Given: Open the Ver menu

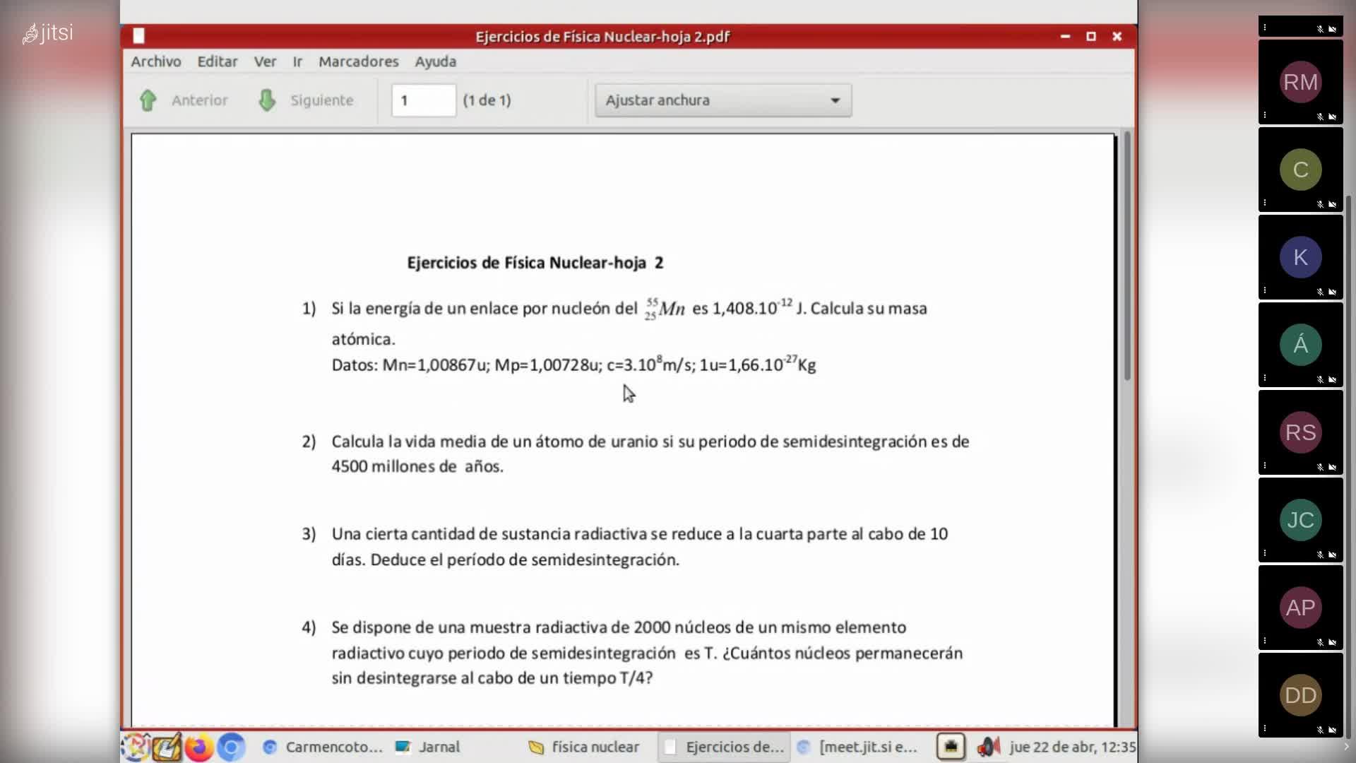Looking at the screenshot, I should coord(265,61).
